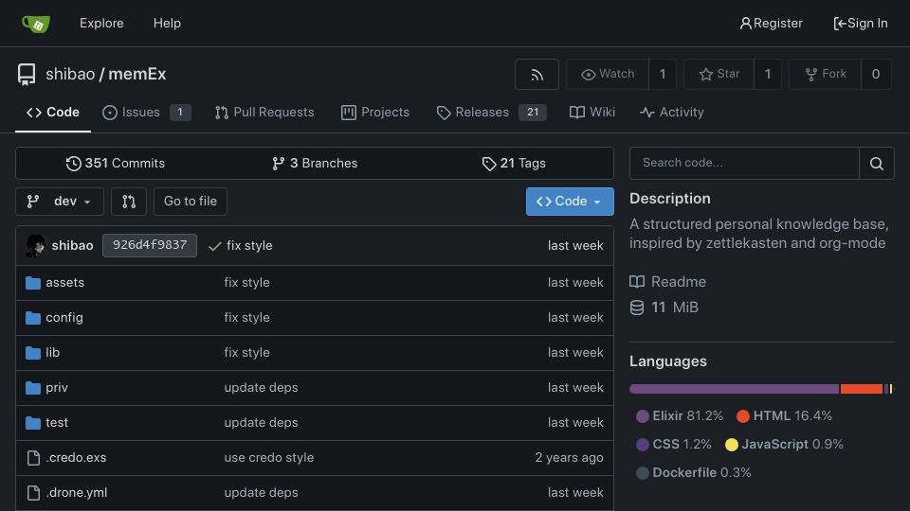Click the Go to file button

[x=191, y=201]
